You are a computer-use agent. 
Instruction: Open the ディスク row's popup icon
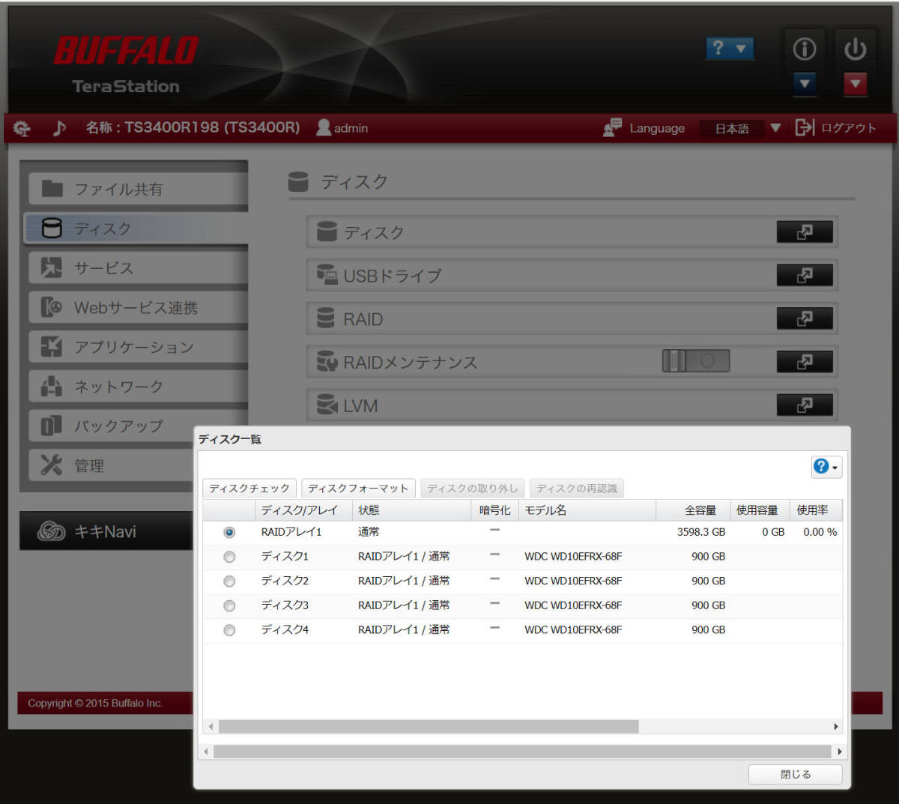[805, 232]
